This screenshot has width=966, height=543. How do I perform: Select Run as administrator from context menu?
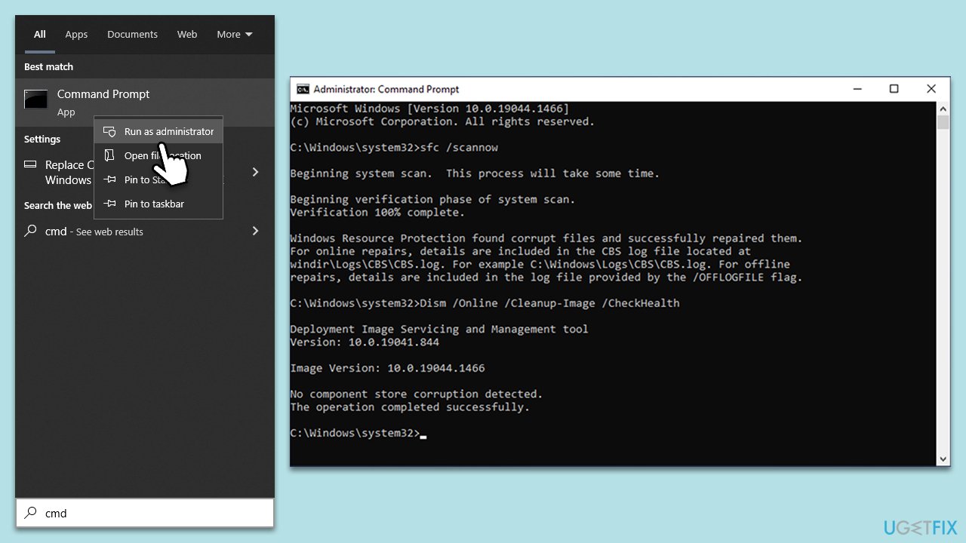(168, 131)
